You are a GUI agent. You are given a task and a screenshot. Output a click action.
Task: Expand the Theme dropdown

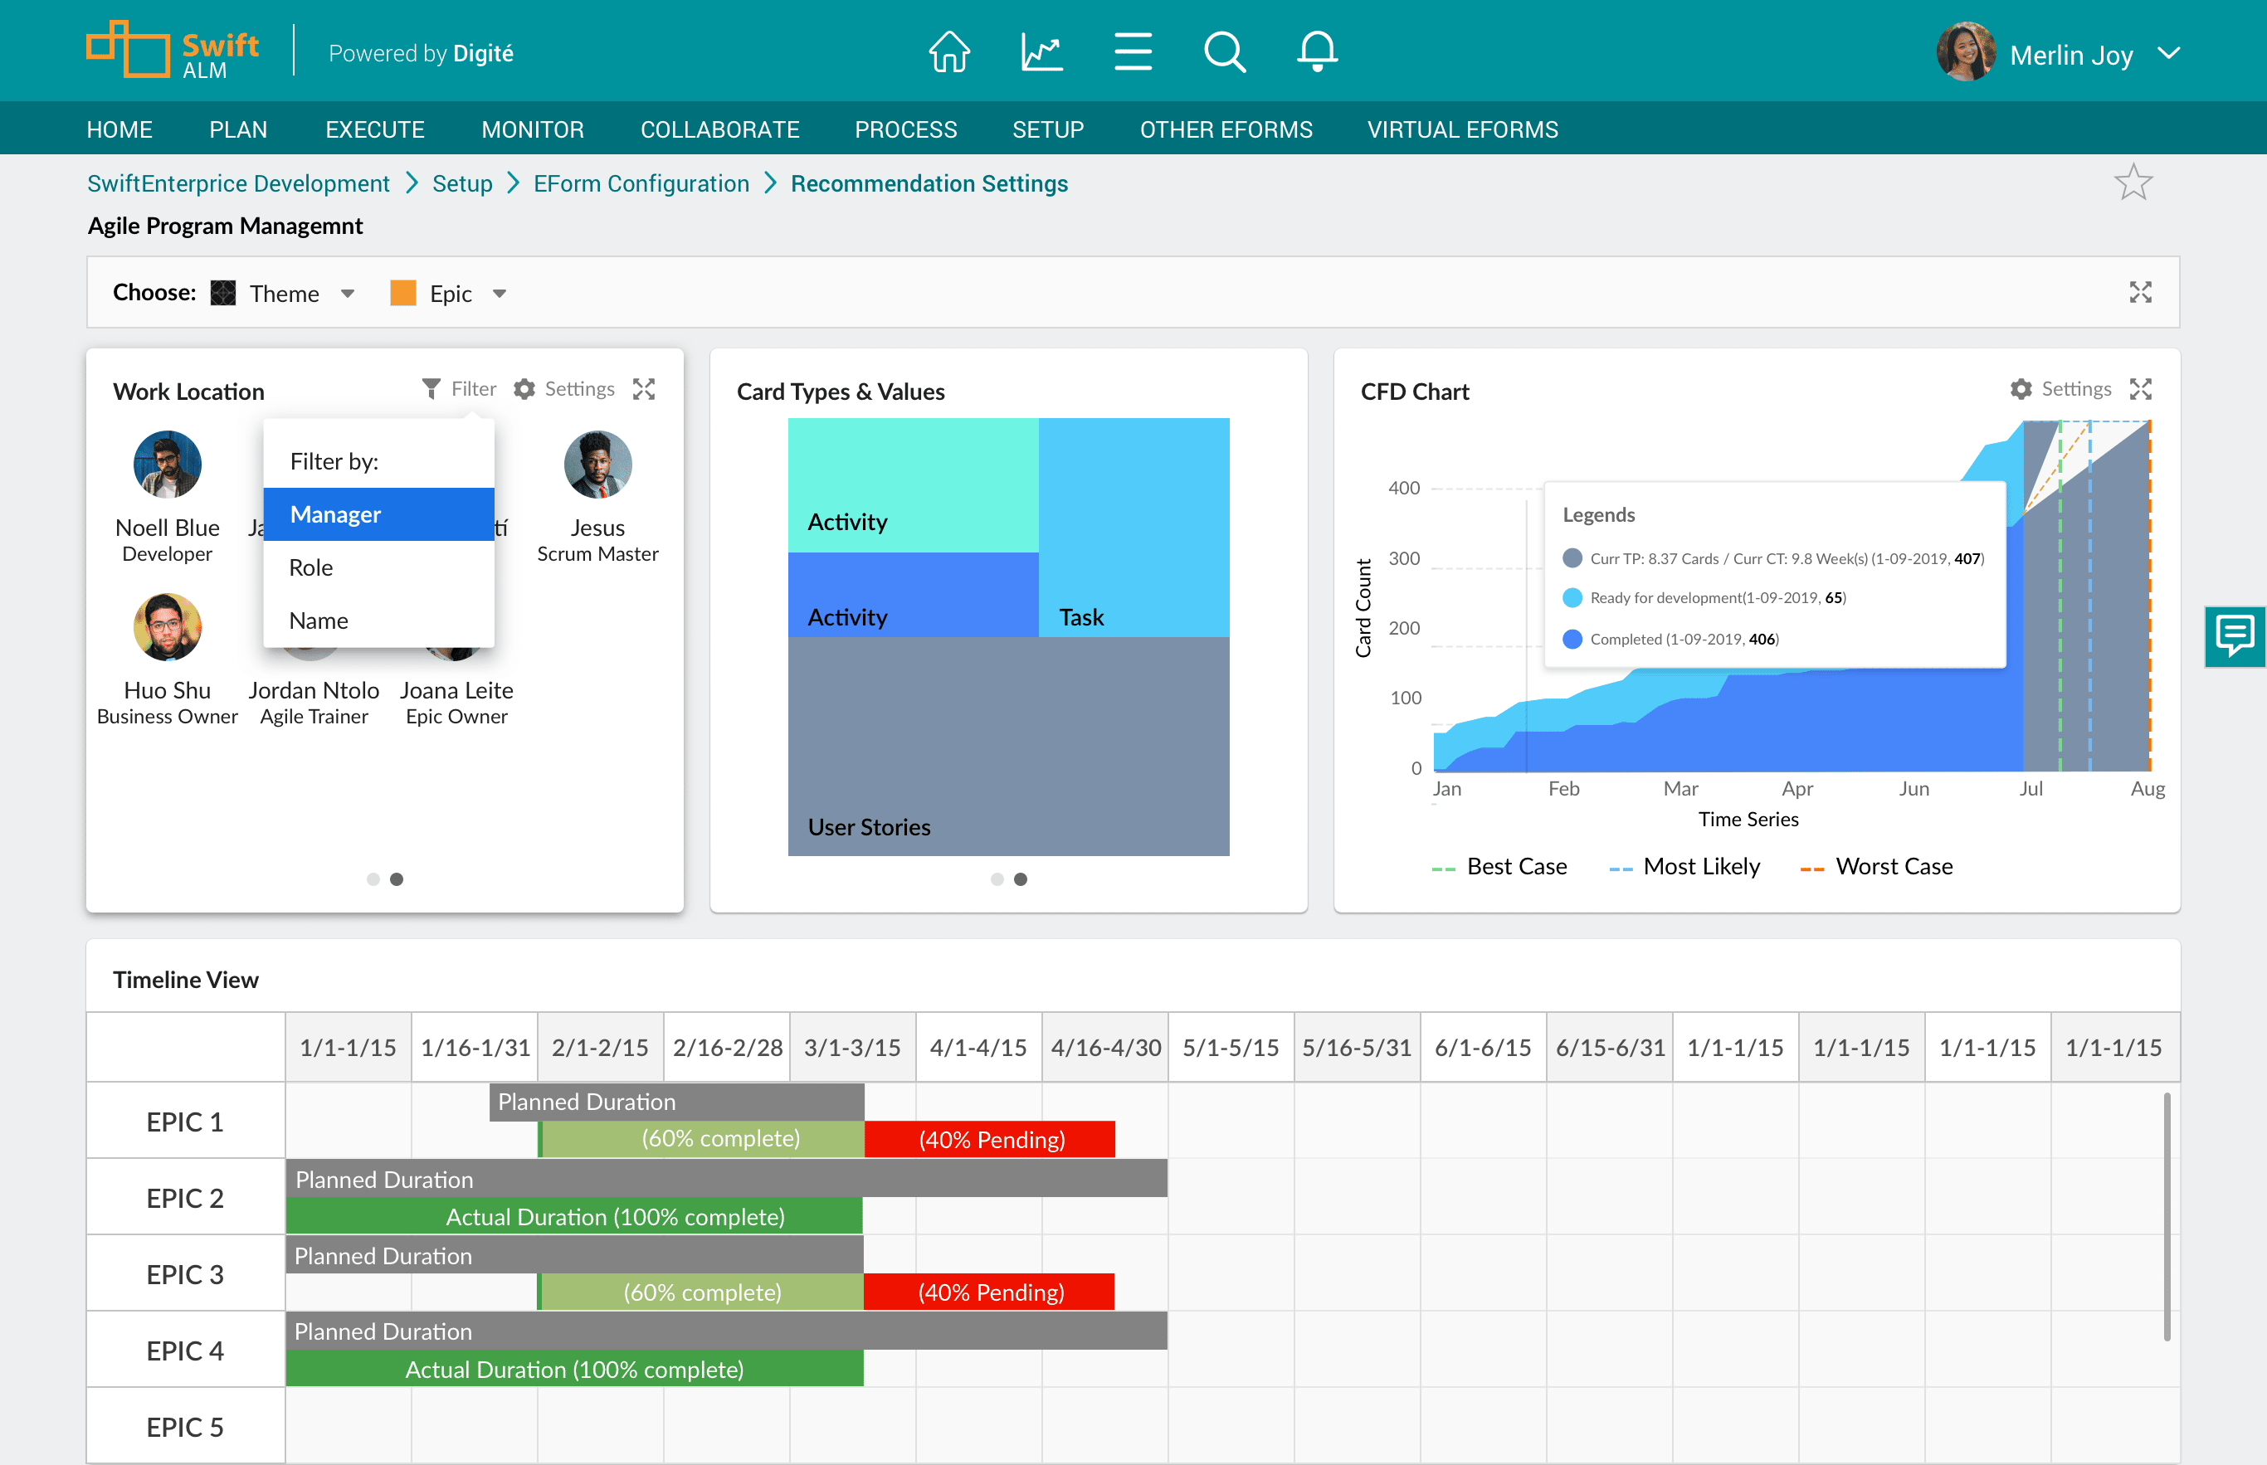347,294
